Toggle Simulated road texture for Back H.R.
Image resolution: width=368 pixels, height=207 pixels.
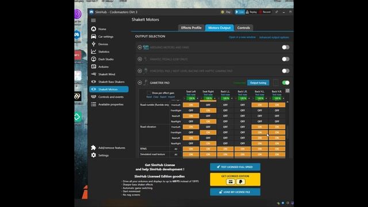tap(277, 155)
